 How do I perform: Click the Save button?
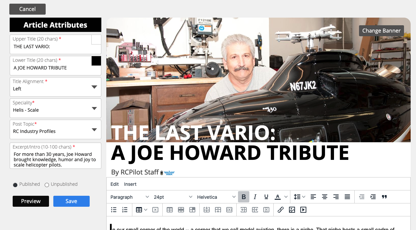pyautogui.click(x=71, y=201)
